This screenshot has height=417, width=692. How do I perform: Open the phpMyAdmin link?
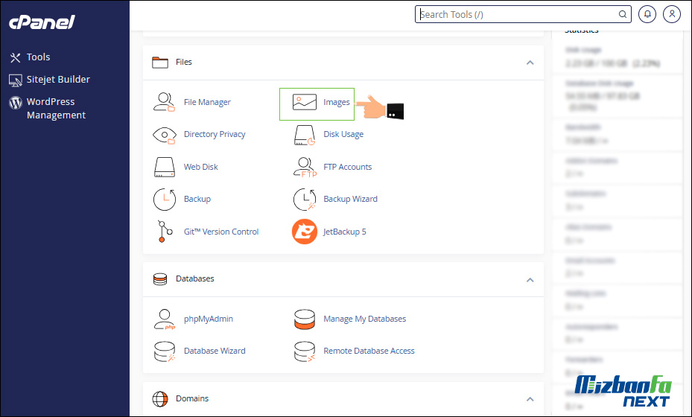[x=209, y=319]
